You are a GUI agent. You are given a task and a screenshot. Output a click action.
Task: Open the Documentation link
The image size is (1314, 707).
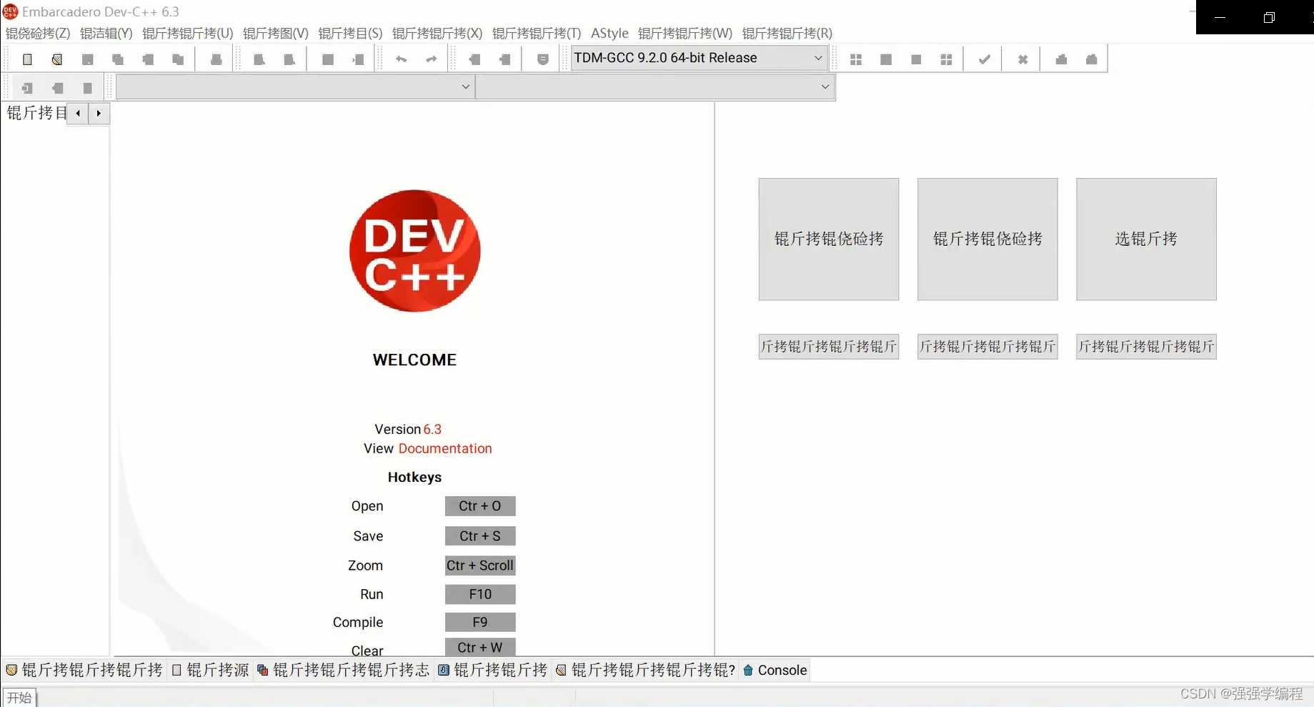coord(445,448)
